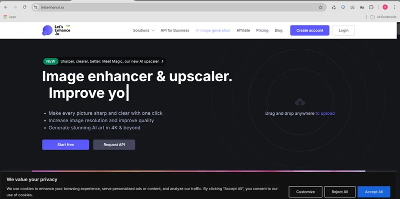Click the Create account button
The height and width of the screenshot is (199, 400).
[309, 30]
